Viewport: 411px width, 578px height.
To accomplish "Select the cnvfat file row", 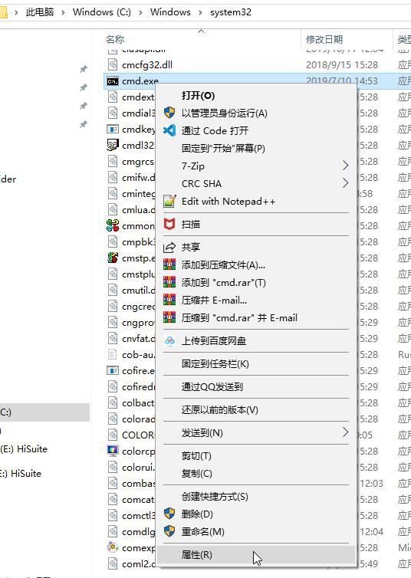I will click(131, 338).
